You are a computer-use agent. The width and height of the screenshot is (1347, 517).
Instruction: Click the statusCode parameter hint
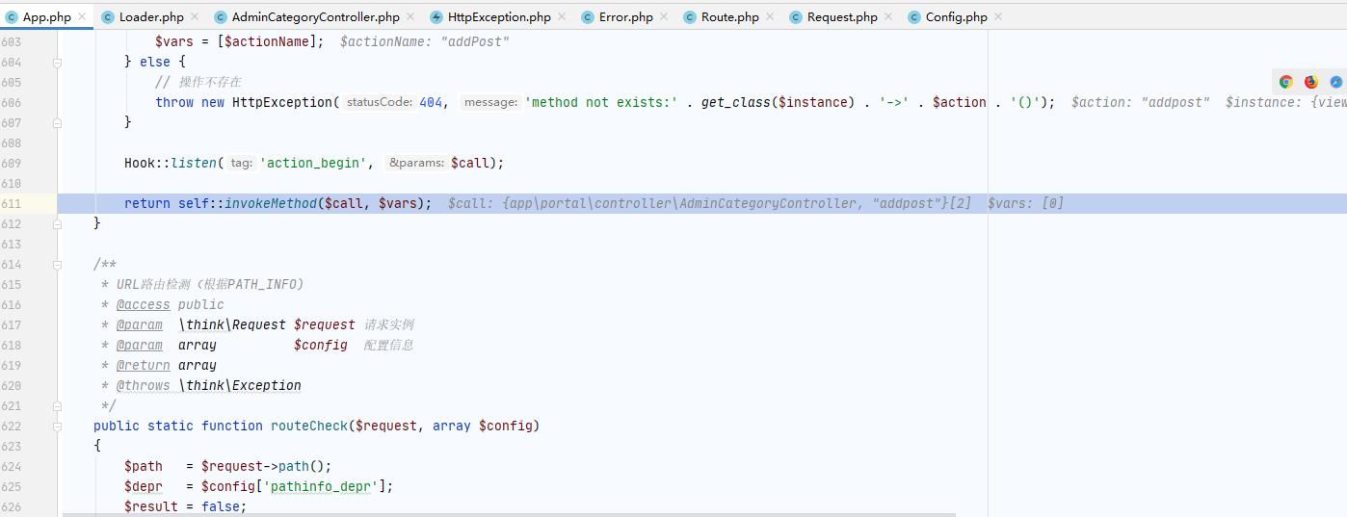pos(380,102)
